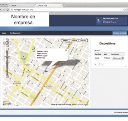Pan the map left with the arrow control
Viewport: 128px width, 121px height.
click(x=5, y=43)
